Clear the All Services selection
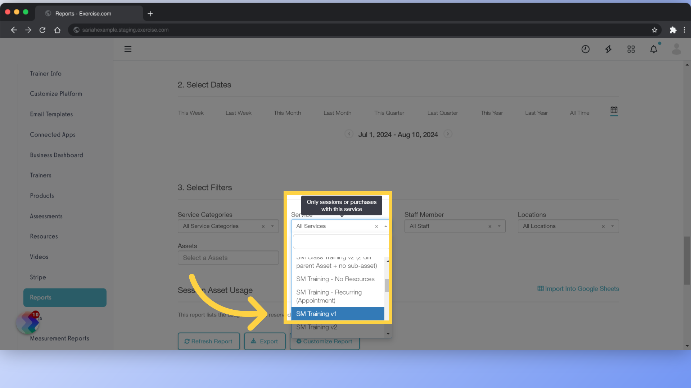 [376, 226]
